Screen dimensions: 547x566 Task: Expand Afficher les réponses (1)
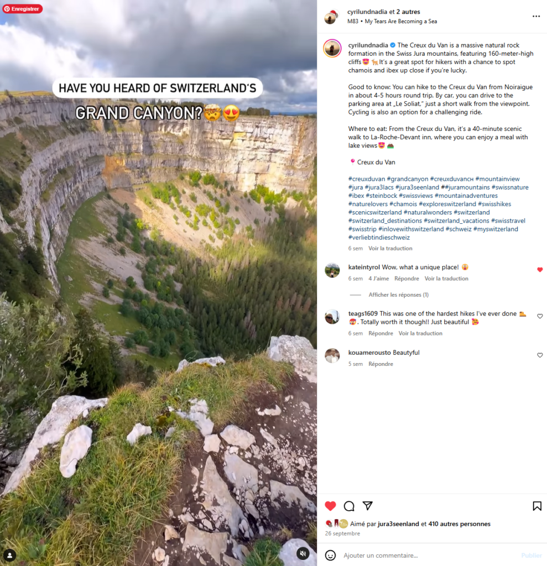tap(399, 295)
